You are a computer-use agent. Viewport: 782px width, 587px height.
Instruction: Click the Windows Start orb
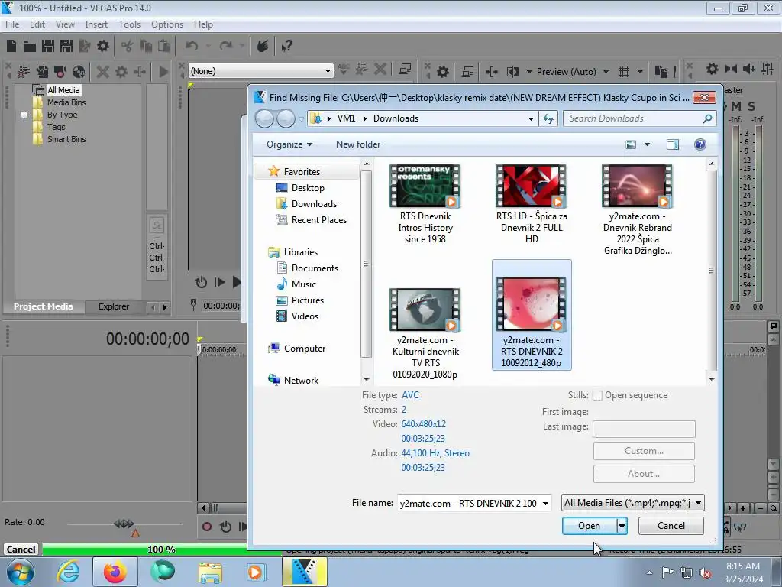click(x=21, y=572)
